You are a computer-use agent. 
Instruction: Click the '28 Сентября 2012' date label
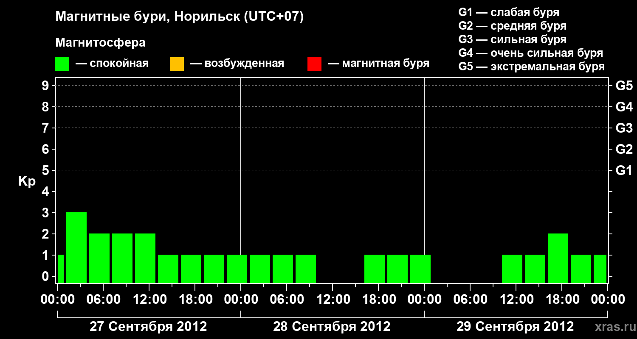click(x=332, y=327)
